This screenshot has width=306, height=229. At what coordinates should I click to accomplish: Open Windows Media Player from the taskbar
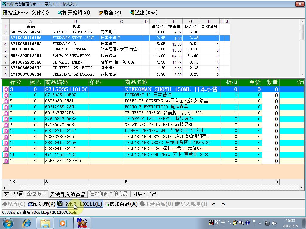(63, 223)
